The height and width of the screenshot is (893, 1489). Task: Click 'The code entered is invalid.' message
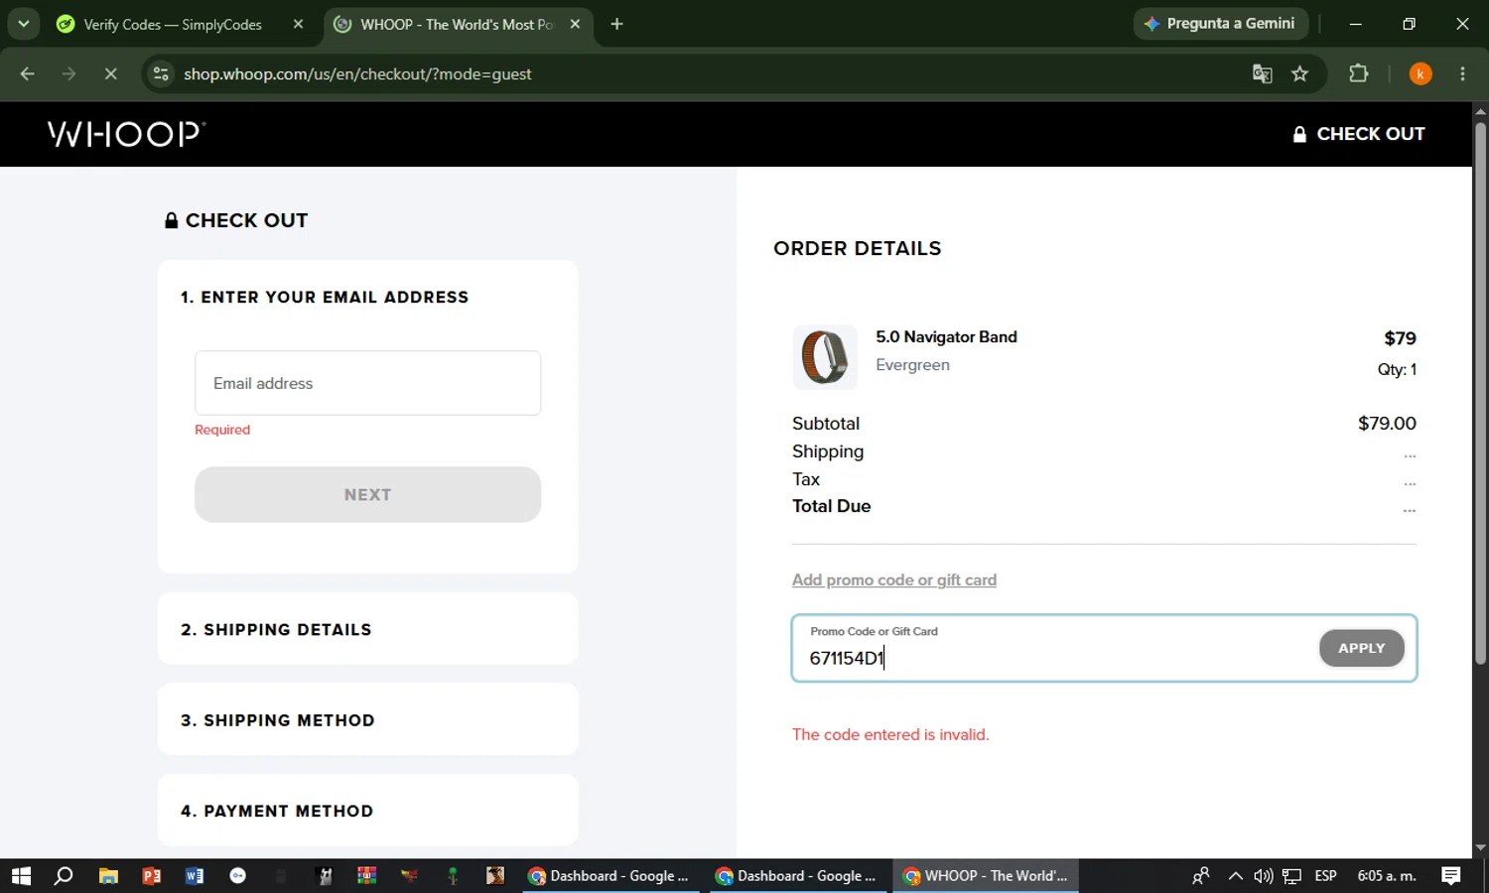coord(890,734)
